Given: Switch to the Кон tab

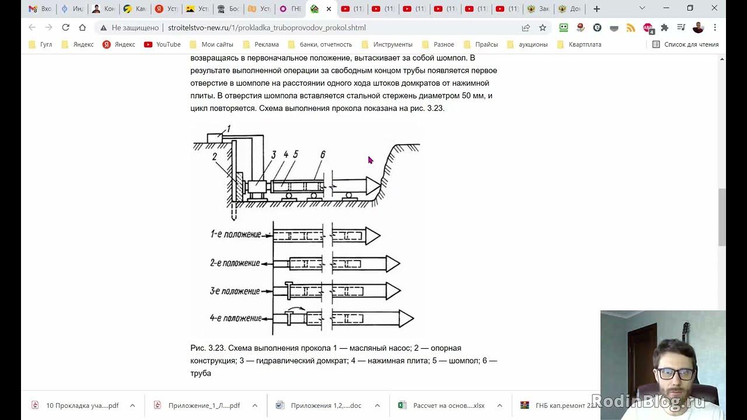Looking at the screenshot, I should pos(103,9).
